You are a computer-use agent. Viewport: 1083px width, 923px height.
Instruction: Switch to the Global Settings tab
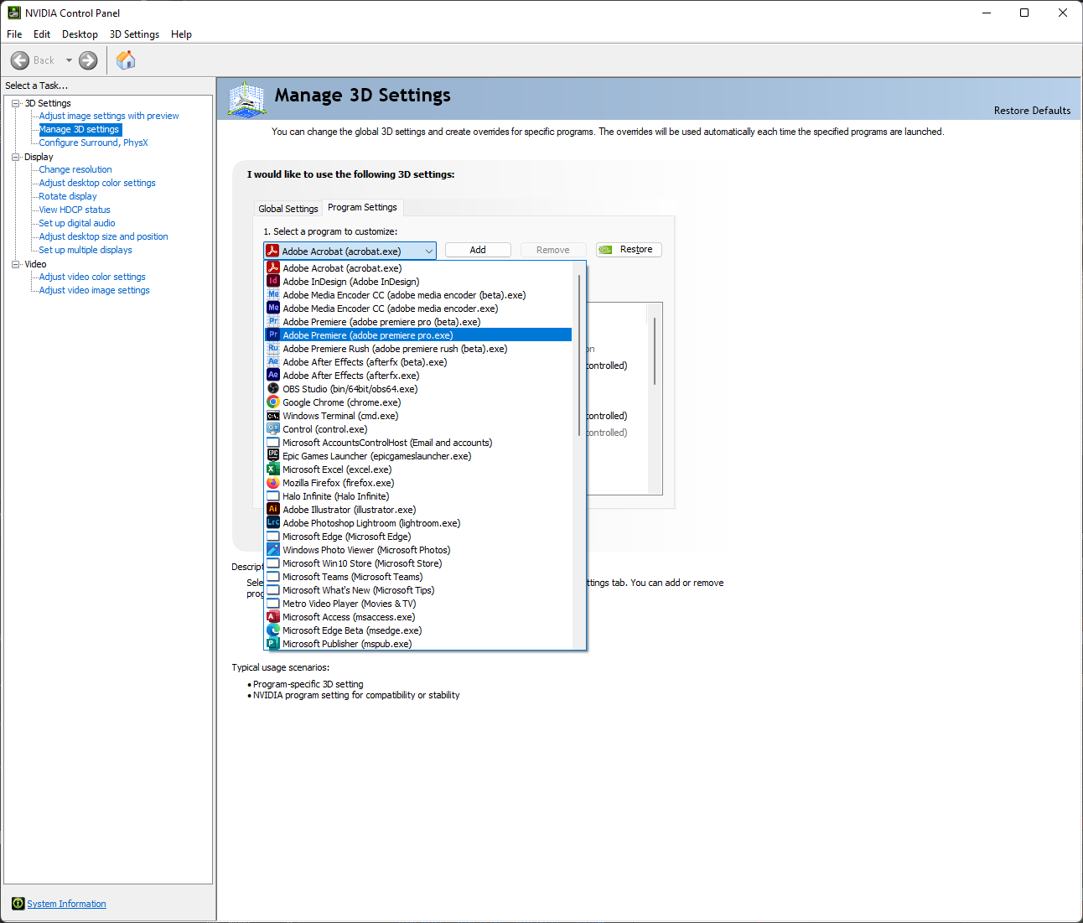[288, 209]
